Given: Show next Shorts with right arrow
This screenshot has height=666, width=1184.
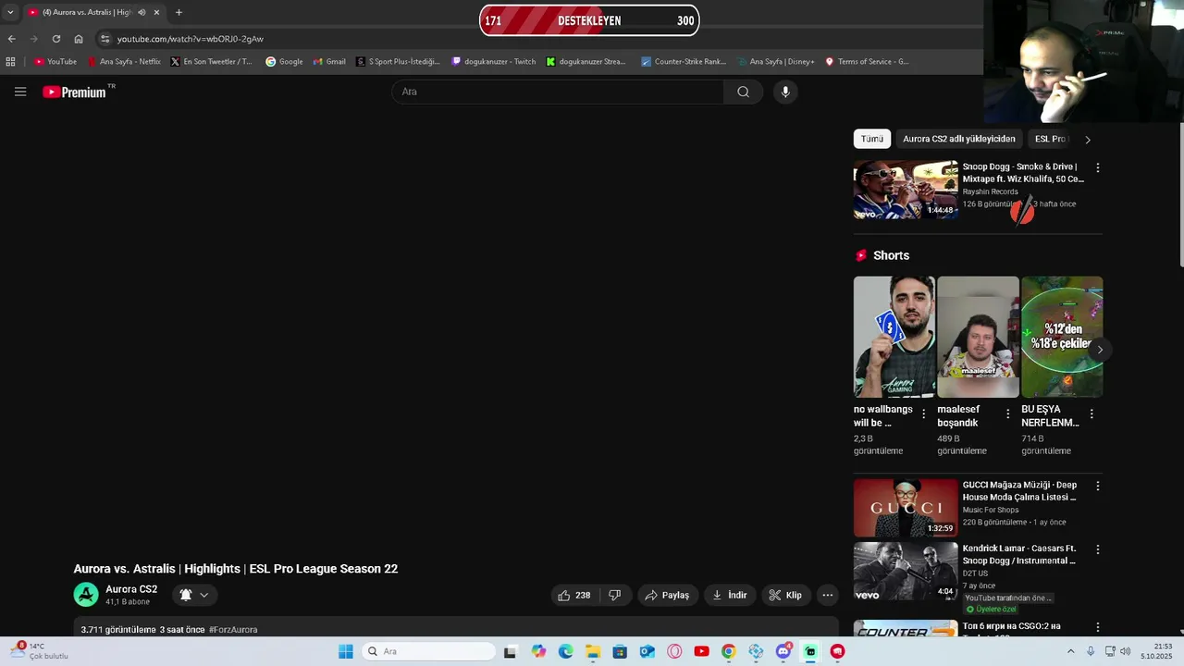Looking at the screenshot, I should point(1100,350).
